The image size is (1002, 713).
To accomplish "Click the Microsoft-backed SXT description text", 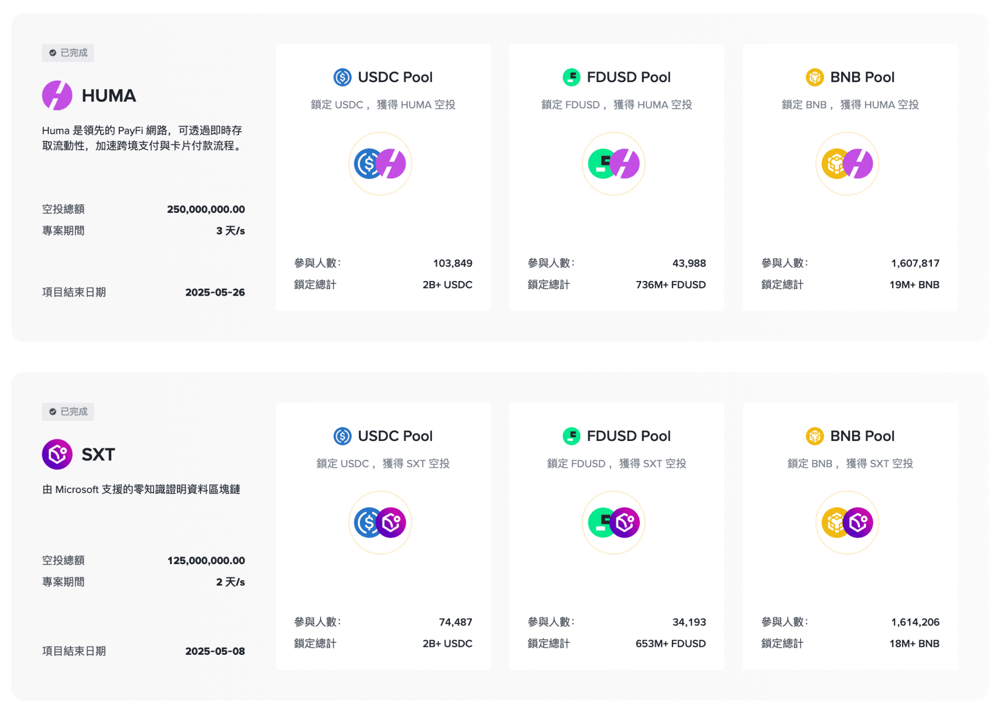I will (141, 490).
